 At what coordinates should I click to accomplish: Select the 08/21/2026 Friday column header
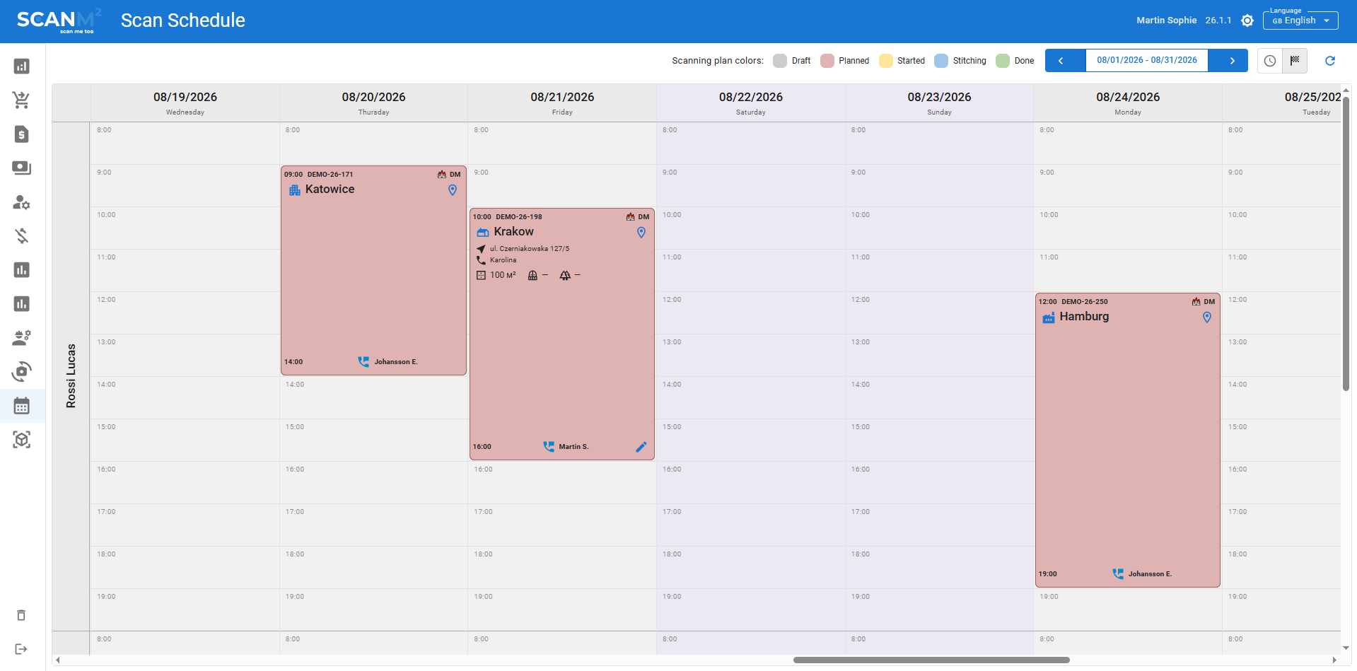562,103
